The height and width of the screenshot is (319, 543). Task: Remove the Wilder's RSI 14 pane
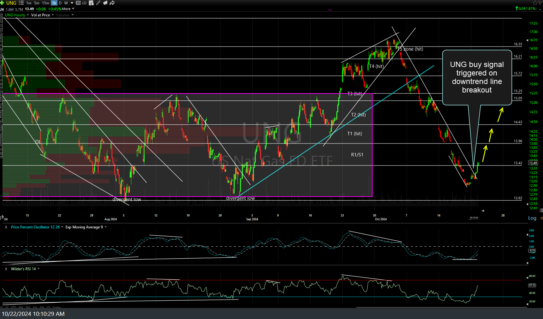[6, 269]
